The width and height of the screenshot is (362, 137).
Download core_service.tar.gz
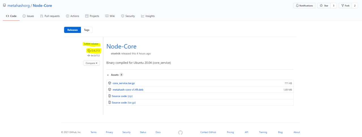(x=124, y=83)
